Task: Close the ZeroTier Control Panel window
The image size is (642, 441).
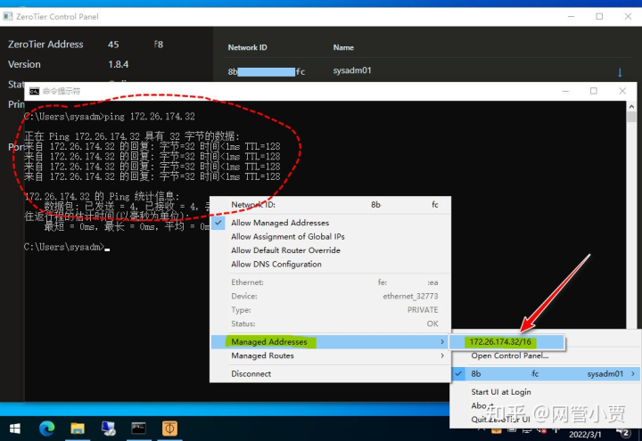Action: tap(628, 16)
